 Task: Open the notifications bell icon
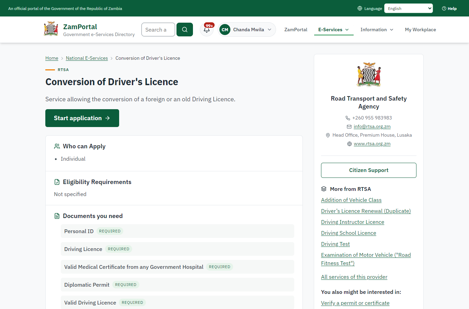207,30
